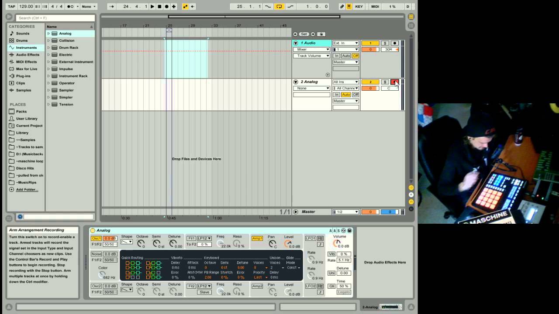The width and height of the screenshot is (559, 314).
Task: Toggle Follow playback arrow button
Action: coord(111,7)
